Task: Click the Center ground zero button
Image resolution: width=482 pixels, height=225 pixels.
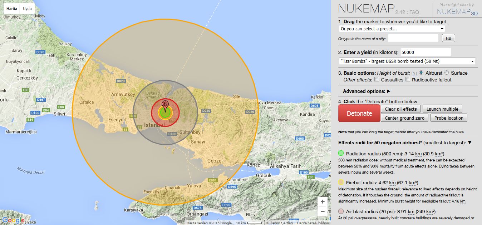Action: [404, 118]
